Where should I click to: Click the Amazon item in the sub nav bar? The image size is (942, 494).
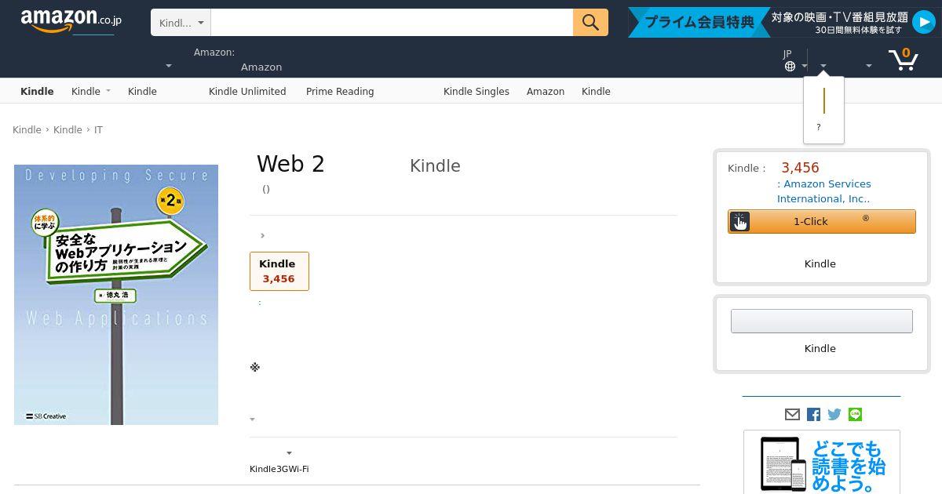(x=546, y=91)
